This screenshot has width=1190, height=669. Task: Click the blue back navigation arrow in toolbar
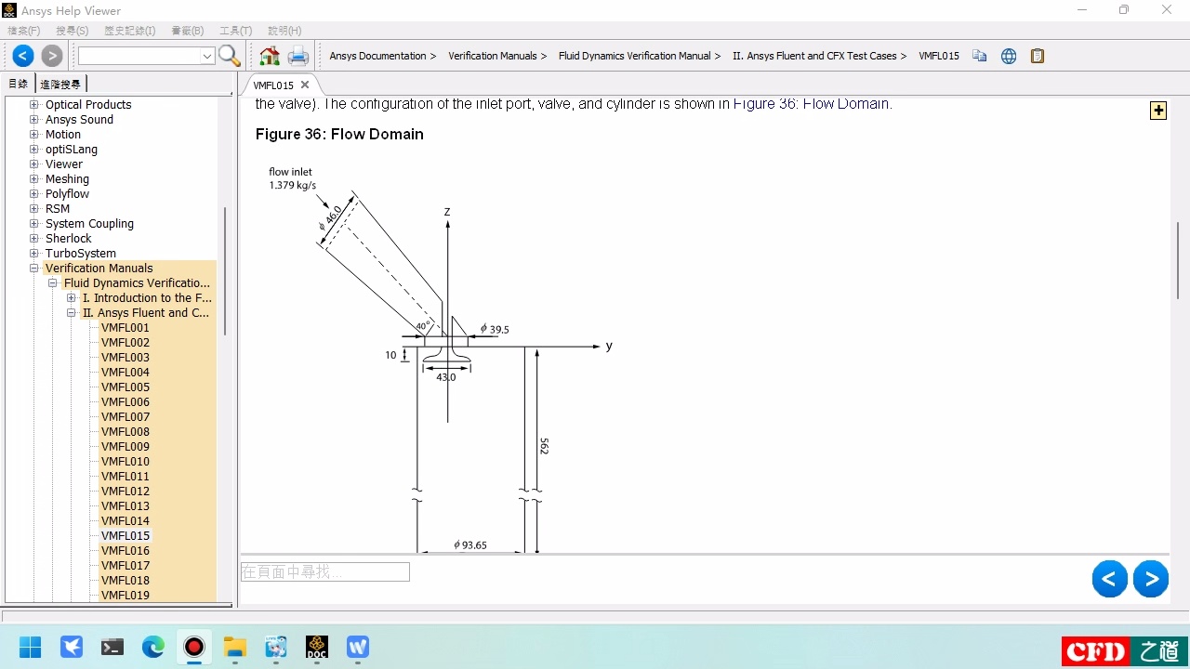23,56
